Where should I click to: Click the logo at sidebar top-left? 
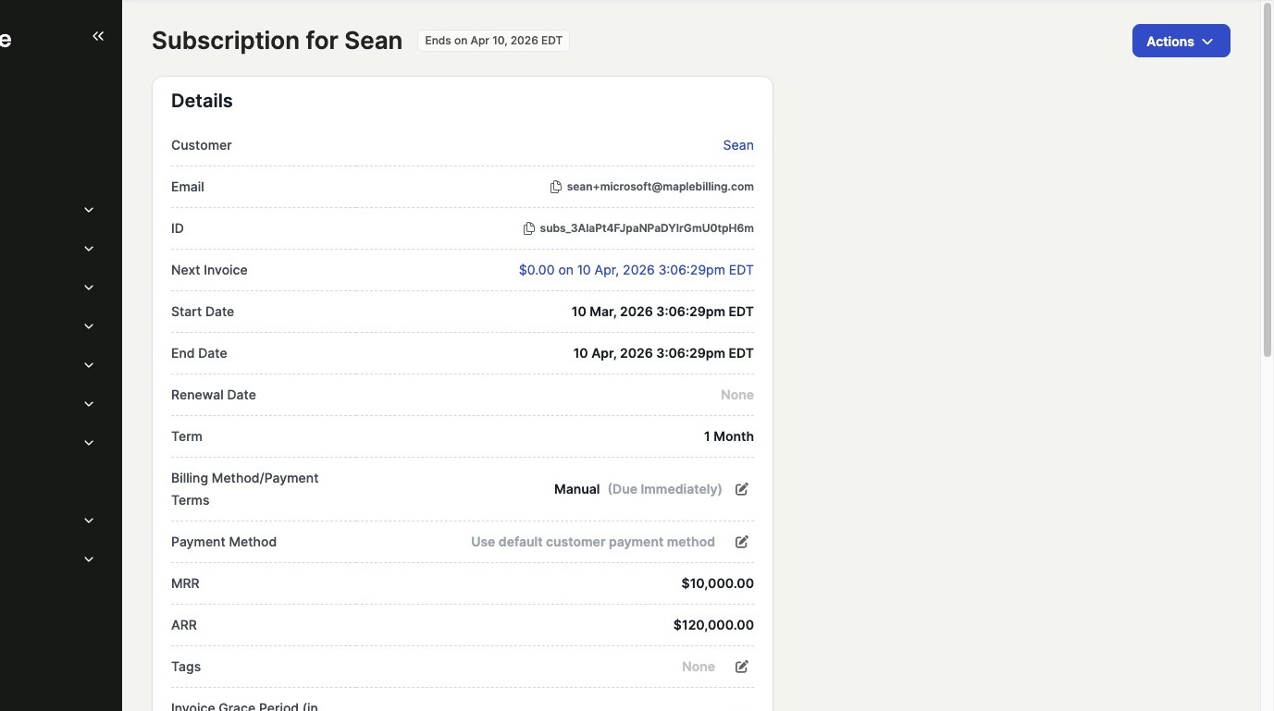pos(6,40)
